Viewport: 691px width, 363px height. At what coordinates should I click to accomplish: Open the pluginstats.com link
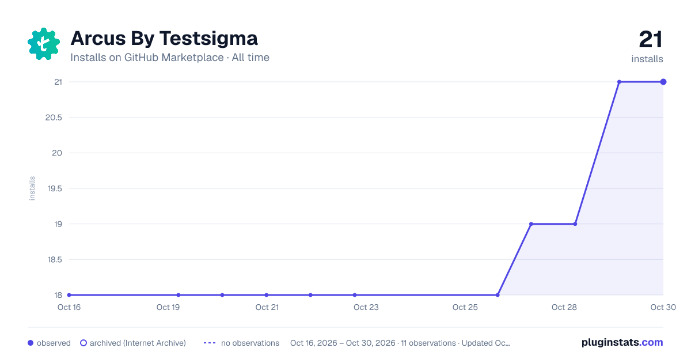(x=622, y=342)
